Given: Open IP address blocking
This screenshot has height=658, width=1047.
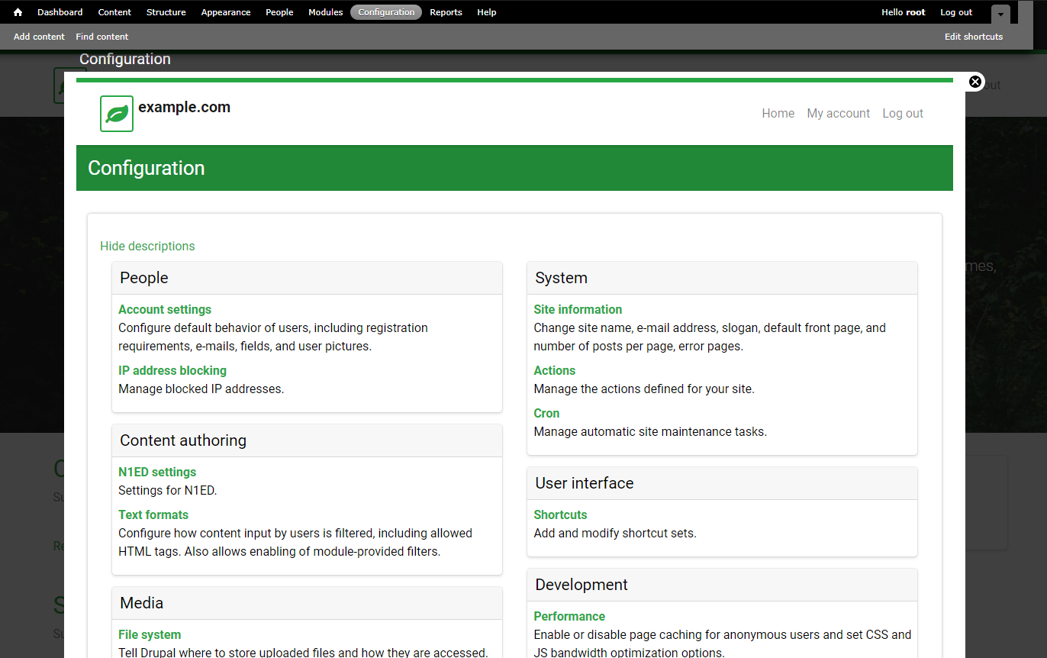Looking at the screenshot, I should [172, 370].
